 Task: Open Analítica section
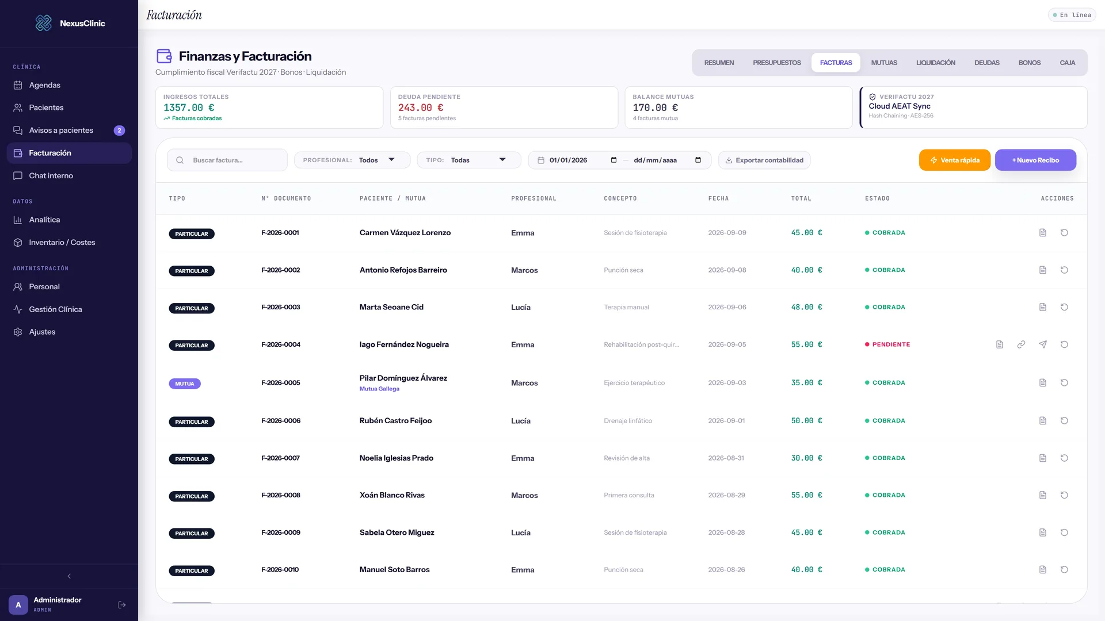tap(69, 220)
